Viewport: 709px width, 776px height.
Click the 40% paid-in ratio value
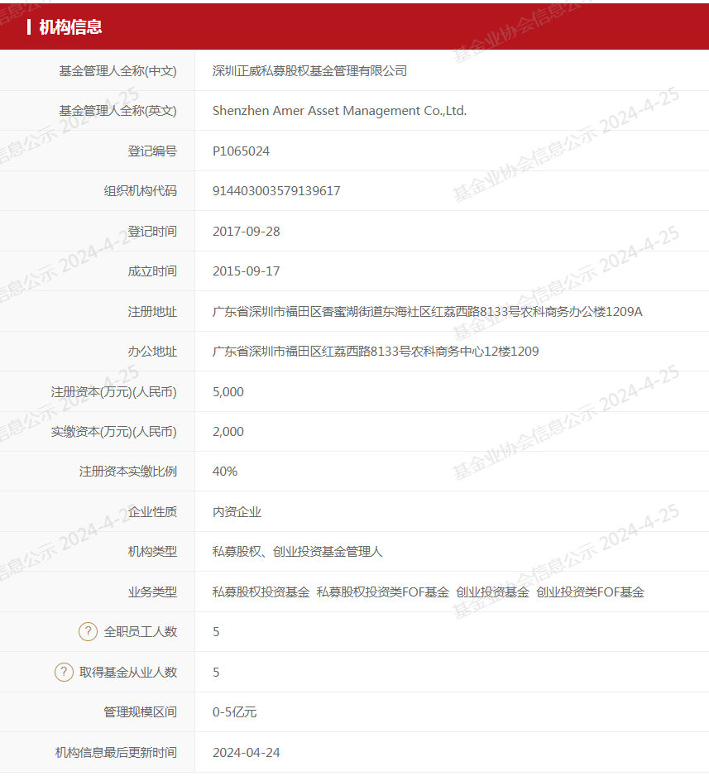pos(224,472)
